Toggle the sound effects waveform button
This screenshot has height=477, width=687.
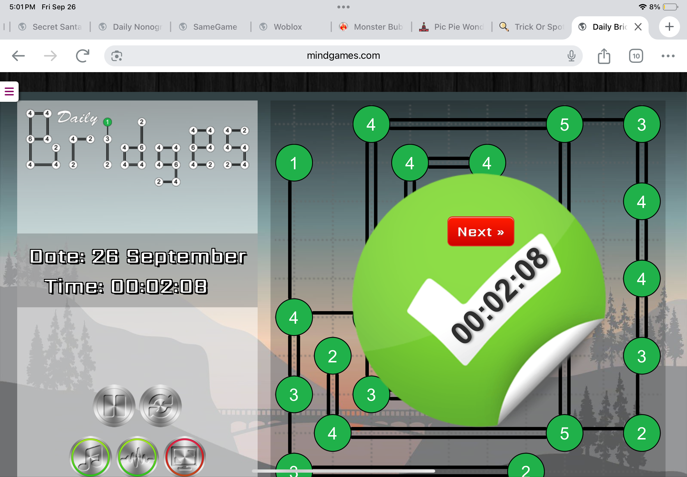(137, 456)
